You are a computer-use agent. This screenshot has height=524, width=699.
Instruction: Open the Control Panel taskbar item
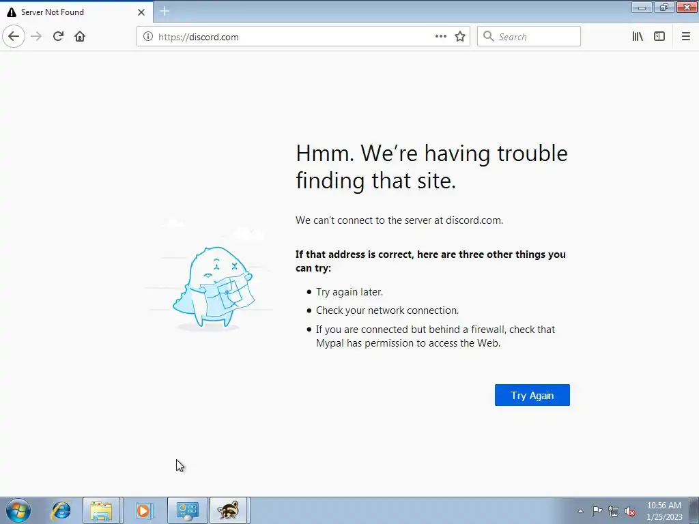pos(187,510)
